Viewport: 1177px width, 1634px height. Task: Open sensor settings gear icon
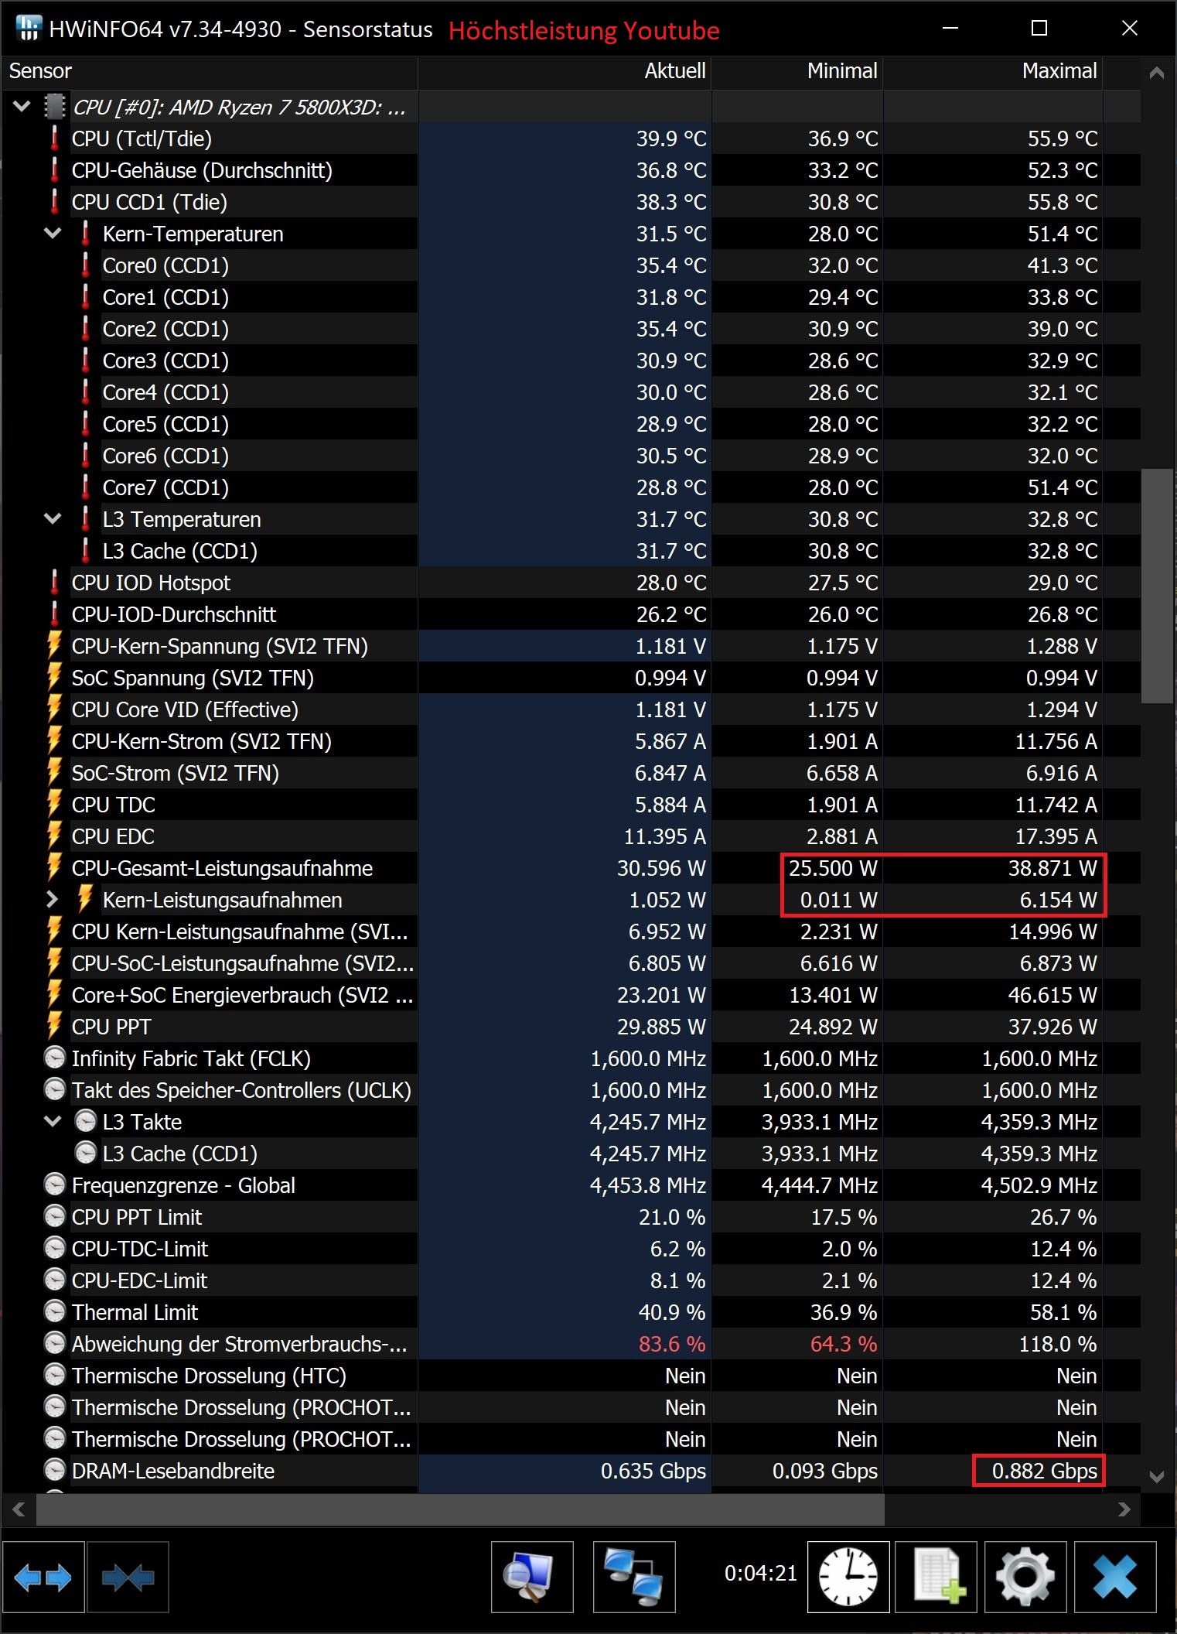click(x=1025, y=1578)
